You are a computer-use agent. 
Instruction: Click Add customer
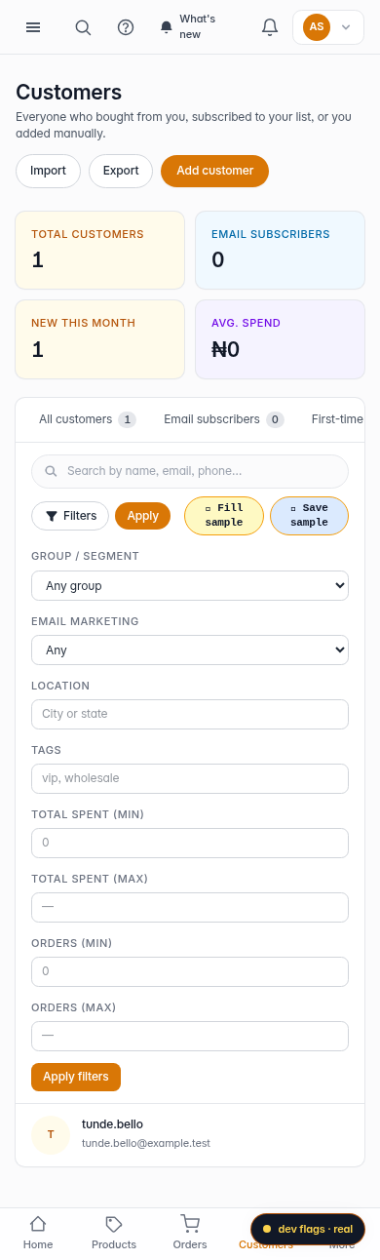click(x=215, y=171)
